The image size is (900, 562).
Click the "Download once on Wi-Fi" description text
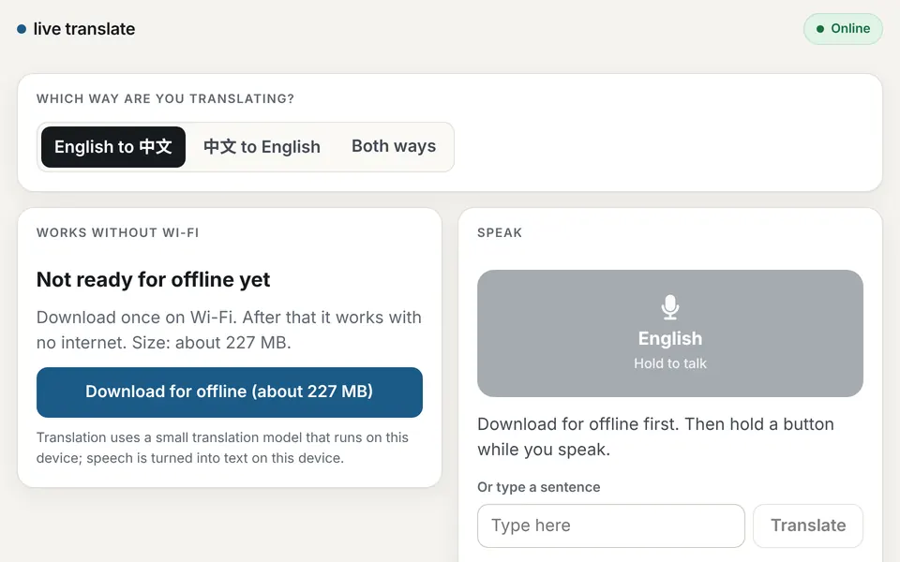229,330
